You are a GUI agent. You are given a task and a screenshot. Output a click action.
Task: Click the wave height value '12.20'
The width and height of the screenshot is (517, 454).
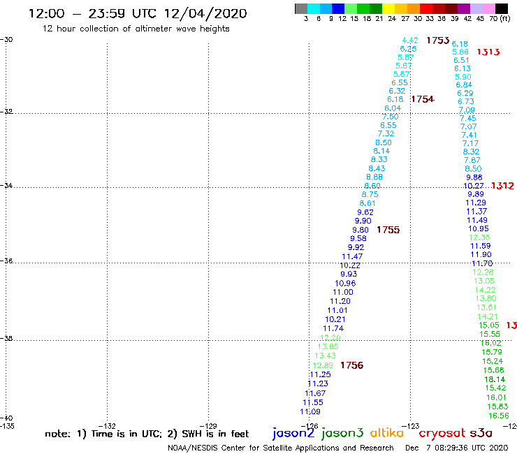tap(330, 337)
